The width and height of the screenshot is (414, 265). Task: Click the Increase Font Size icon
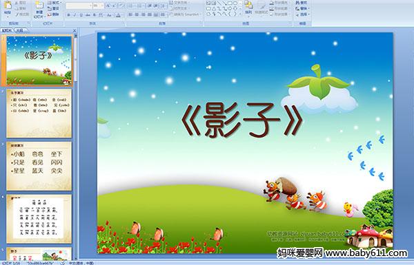click(x=108, y=6)
